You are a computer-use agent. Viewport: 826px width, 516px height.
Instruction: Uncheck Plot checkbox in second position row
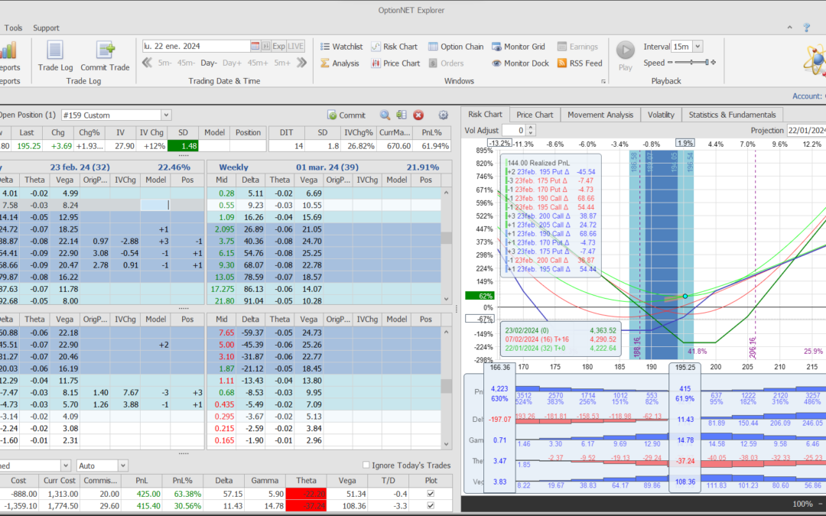pos(431,506)
